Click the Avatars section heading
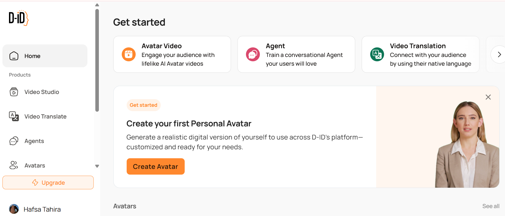This screenshot has height=216, width=505. 125,206
